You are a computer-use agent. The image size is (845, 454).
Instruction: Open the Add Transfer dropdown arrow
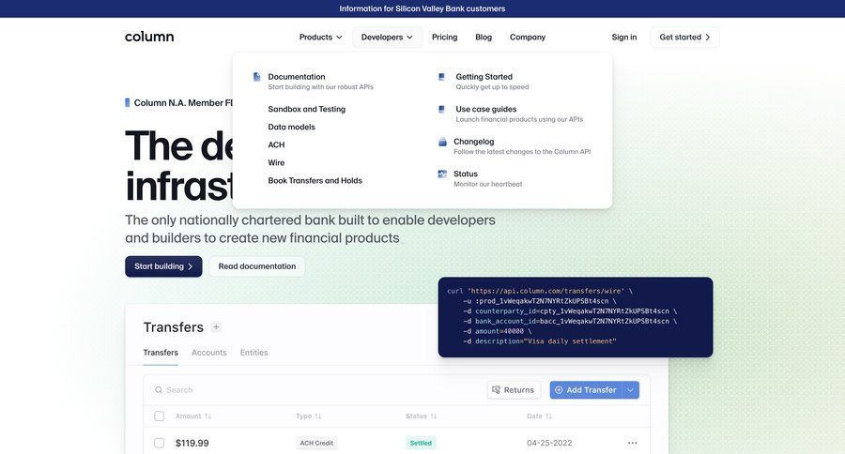631,390
